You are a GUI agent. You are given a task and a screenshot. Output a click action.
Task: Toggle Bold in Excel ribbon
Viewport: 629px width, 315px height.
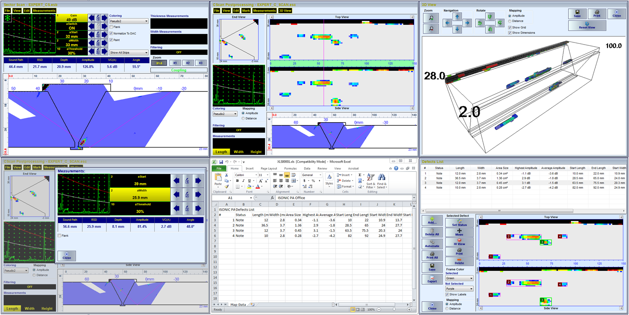point(237,181)
